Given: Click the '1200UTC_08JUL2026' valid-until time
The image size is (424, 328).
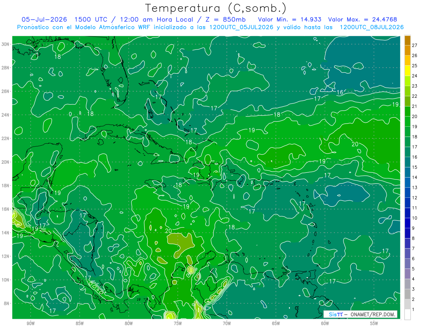Looking at the screenshot, I should [371, 27].
